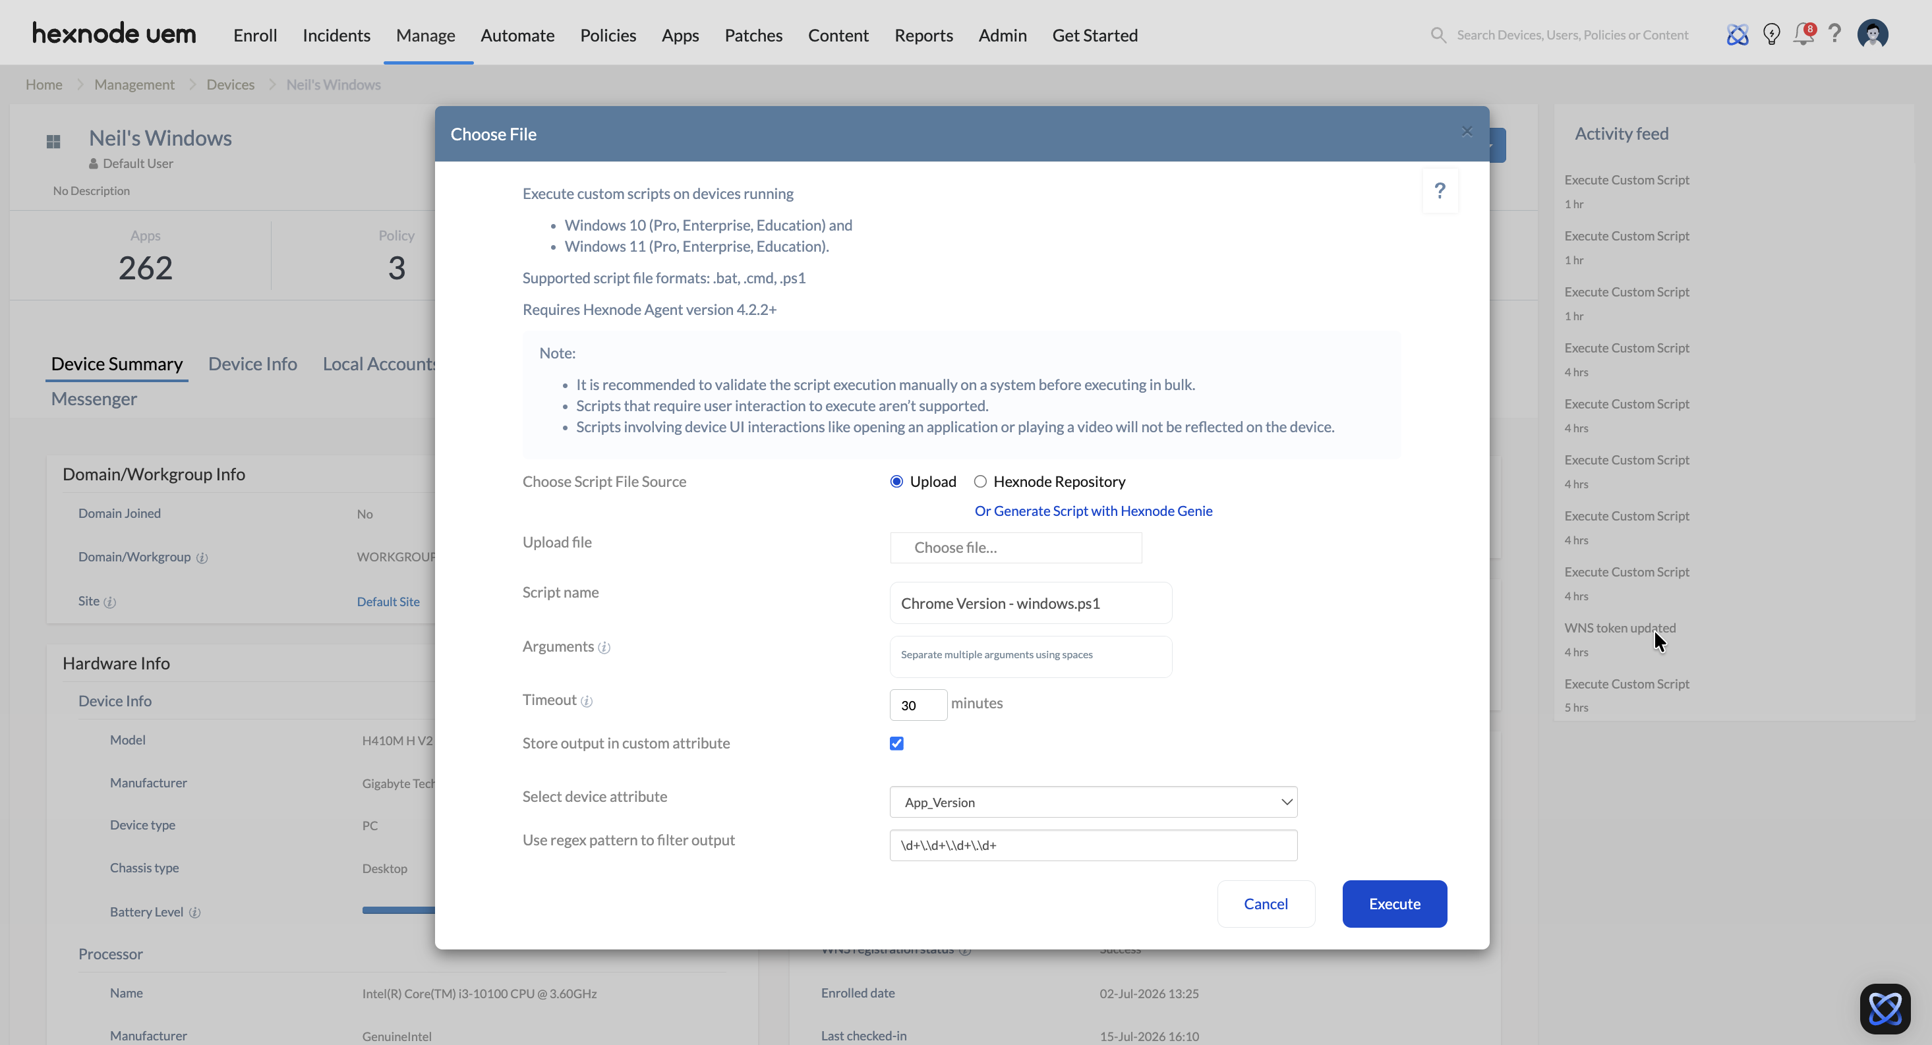The image size is (1932, 1045).
Task: Click the Cancel button
Action: point(1266,904)
